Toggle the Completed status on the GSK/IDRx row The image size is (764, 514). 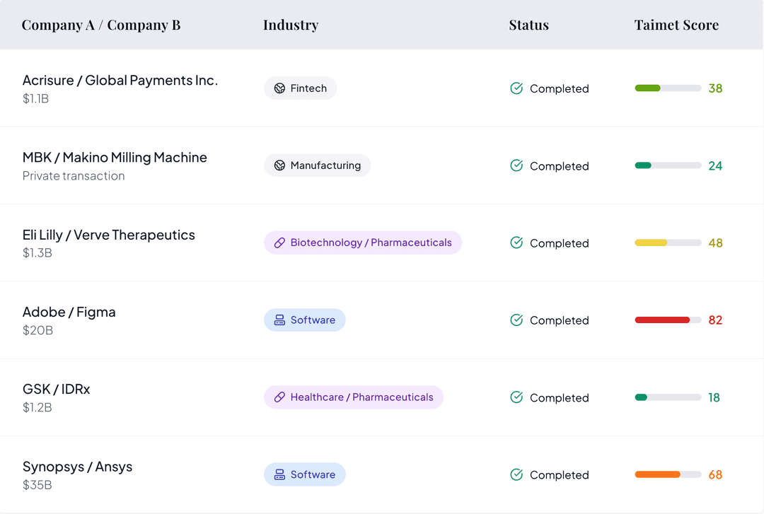550,397
